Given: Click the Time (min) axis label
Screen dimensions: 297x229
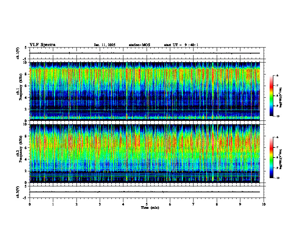Looking at the screenshot, I should point(150,208).
